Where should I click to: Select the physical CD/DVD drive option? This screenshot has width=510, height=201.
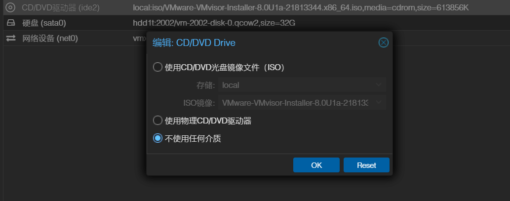click(x=158, y=121)
